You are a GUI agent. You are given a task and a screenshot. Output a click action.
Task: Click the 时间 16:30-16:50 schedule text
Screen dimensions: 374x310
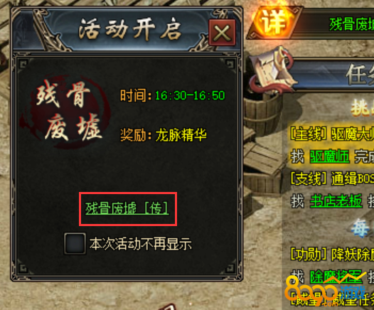pyautogui.click(x=173, y=95)
